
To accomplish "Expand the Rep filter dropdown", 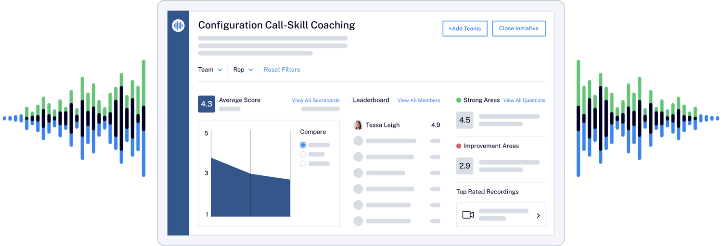I will click(243, 70).
